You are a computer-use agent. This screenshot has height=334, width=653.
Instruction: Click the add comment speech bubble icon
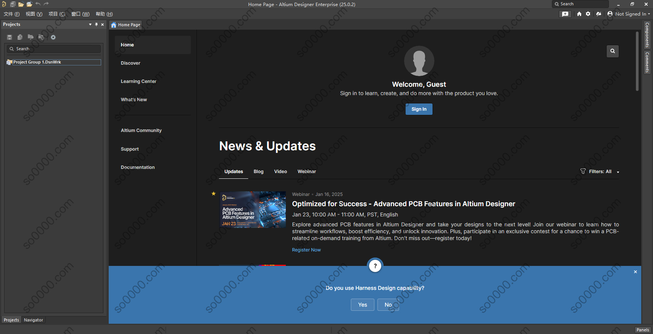(566, 14)
